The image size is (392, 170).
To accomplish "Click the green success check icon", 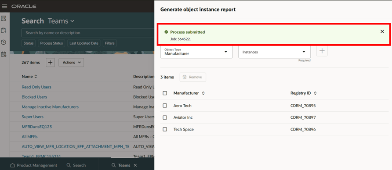I will (x=166, y=32).
